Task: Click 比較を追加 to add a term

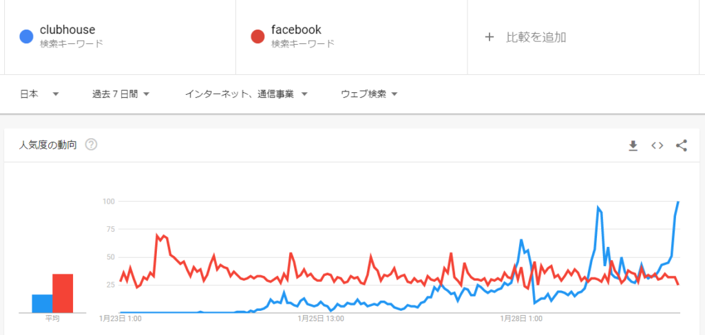Action: tap(536, 37)
